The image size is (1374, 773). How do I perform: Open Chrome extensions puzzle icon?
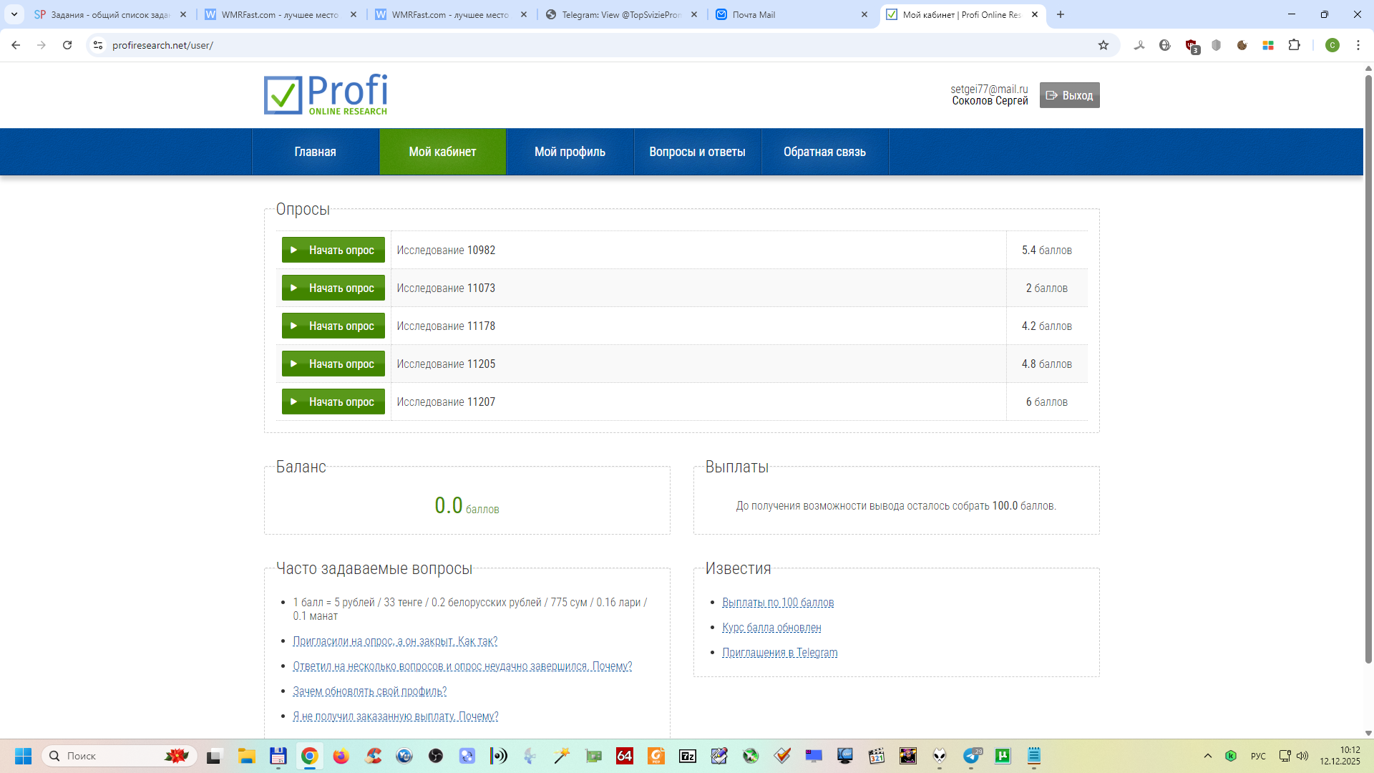tap(1294, 45)
